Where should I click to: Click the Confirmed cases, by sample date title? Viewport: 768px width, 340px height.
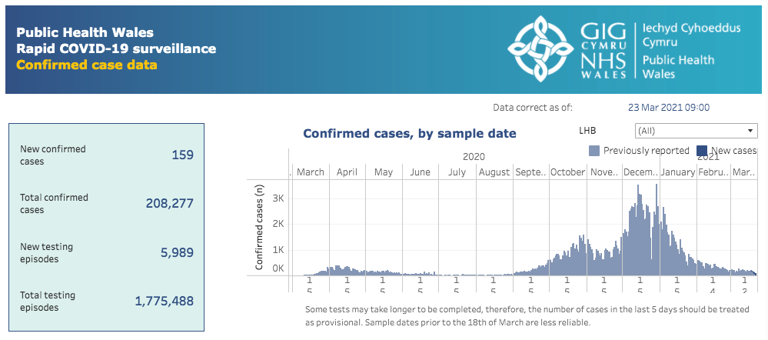(x=410, y=133)
